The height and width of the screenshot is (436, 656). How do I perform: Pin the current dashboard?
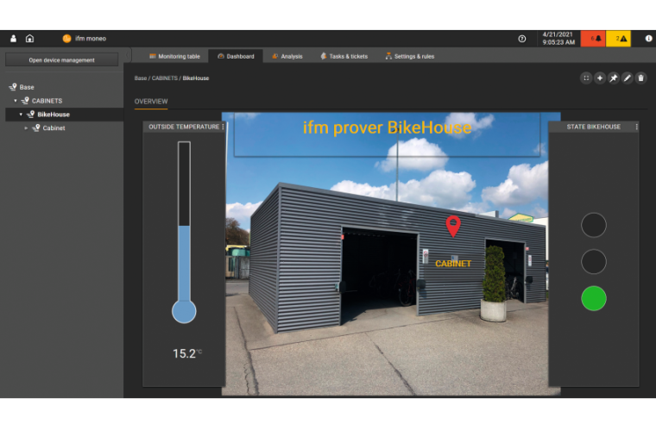tap(614, 78)
